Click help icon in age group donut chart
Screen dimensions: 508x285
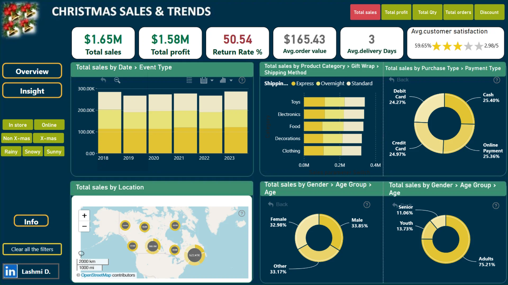[496, 206]
